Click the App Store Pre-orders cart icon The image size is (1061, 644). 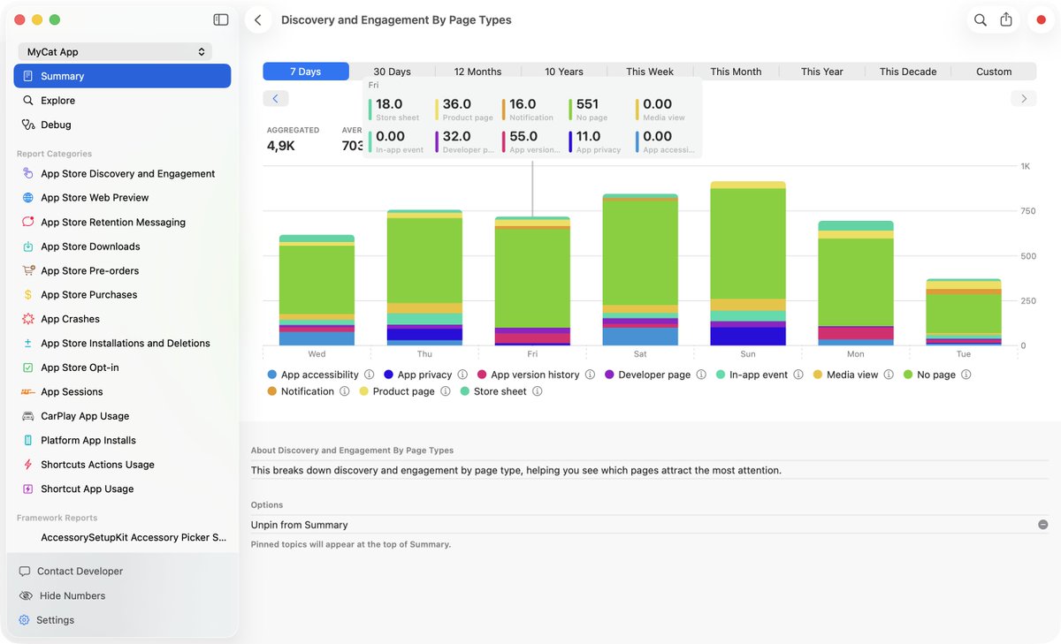click(28, 270)
